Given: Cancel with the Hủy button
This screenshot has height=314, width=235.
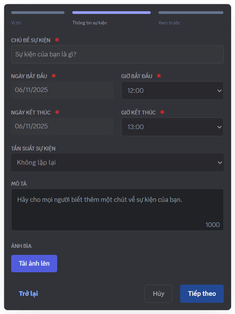Looking at the screenshot, I should 158,294.
